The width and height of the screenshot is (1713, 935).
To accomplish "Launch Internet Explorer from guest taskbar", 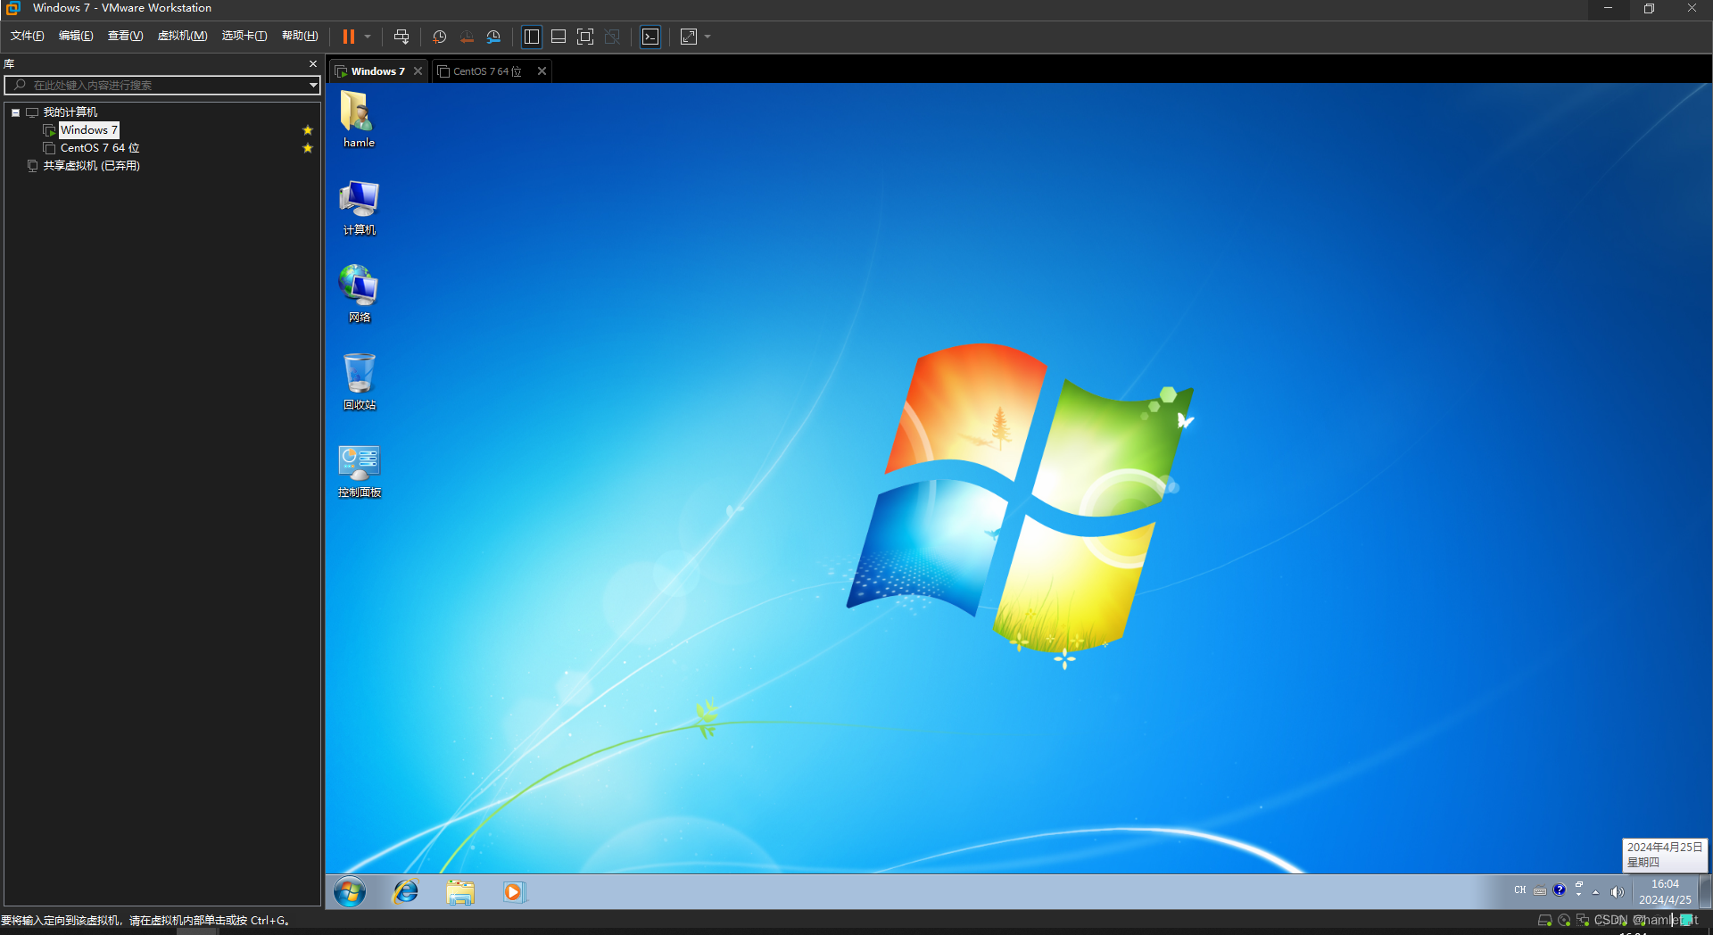I will (406, 891).
